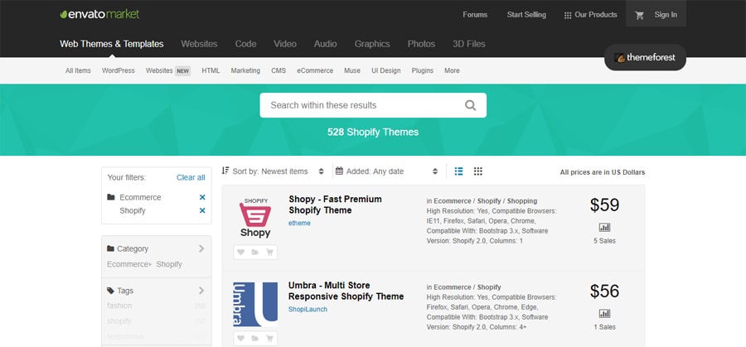Focus the Search within these results field

coord(373,105)
